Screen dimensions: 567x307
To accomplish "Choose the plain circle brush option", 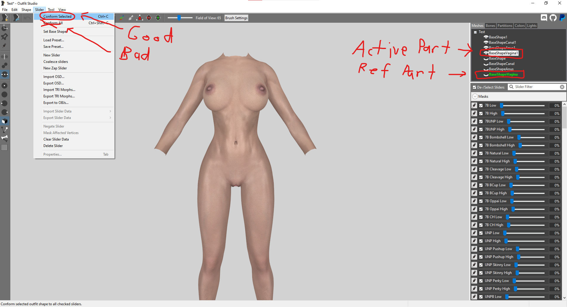I will (x=5, y=94).
